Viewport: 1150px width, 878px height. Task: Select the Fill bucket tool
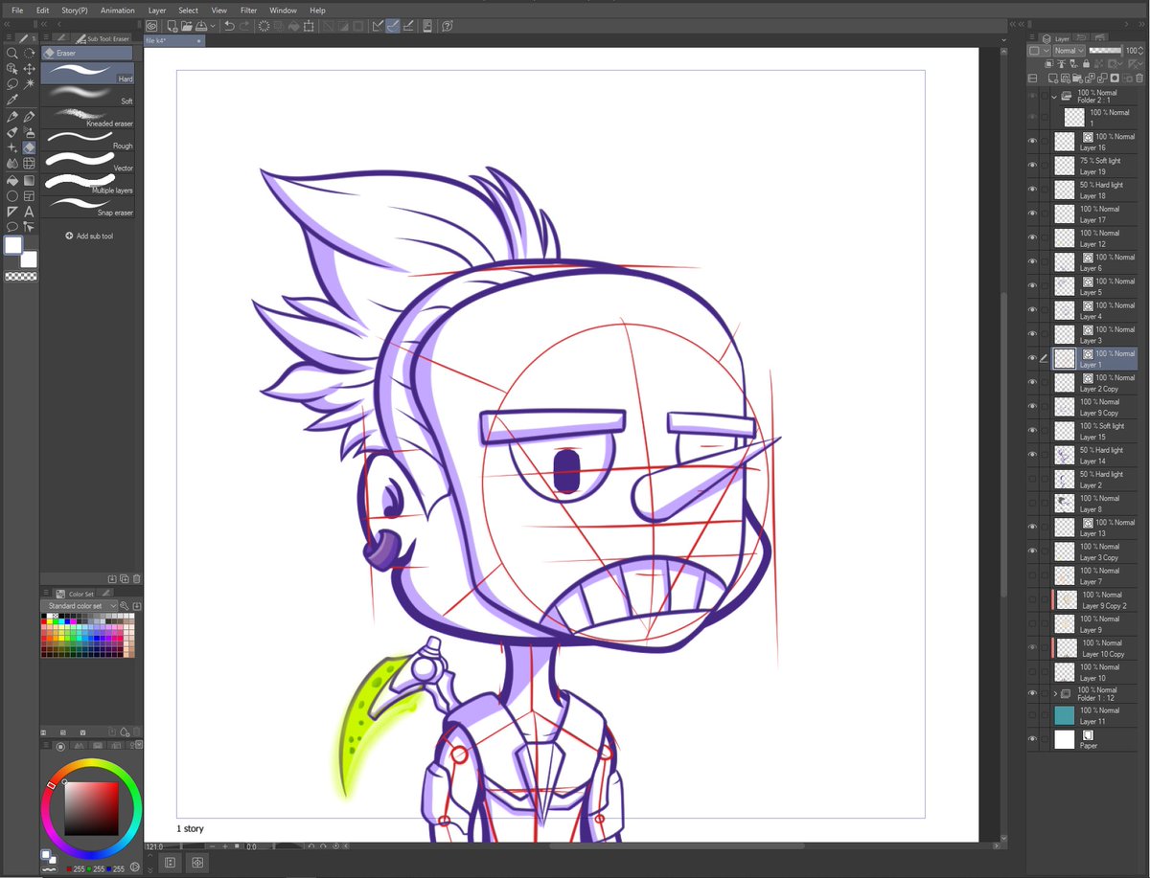click(12, 179)
